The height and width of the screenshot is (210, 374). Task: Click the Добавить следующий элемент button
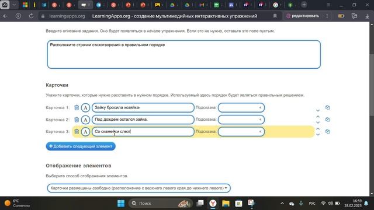click(x=81, y=146)
